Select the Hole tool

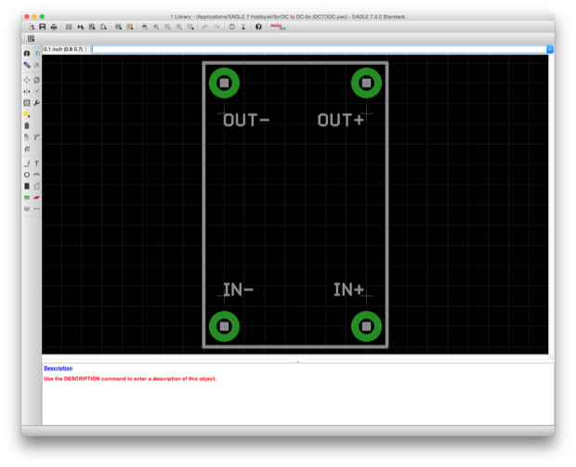27,209
